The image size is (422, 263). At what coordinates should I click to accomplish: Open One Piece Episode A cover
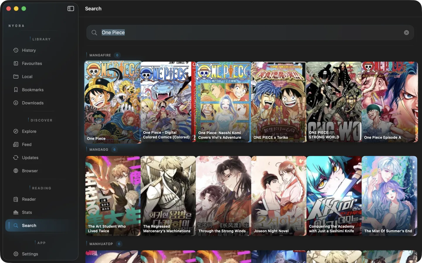pos(390,102)
